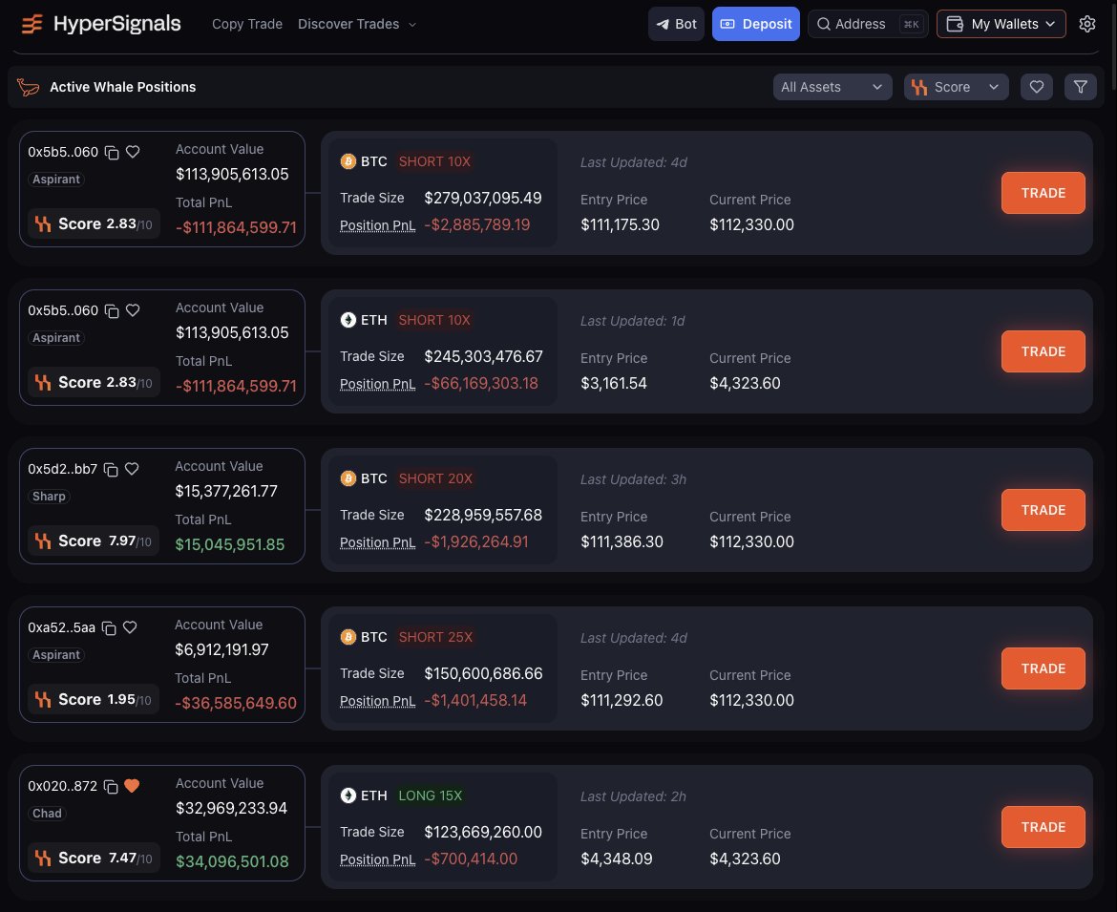Viewport: 1117px width, 912px height.
Task: Copy address 0xa52..5aa
Action: click(x=109, y=628)
